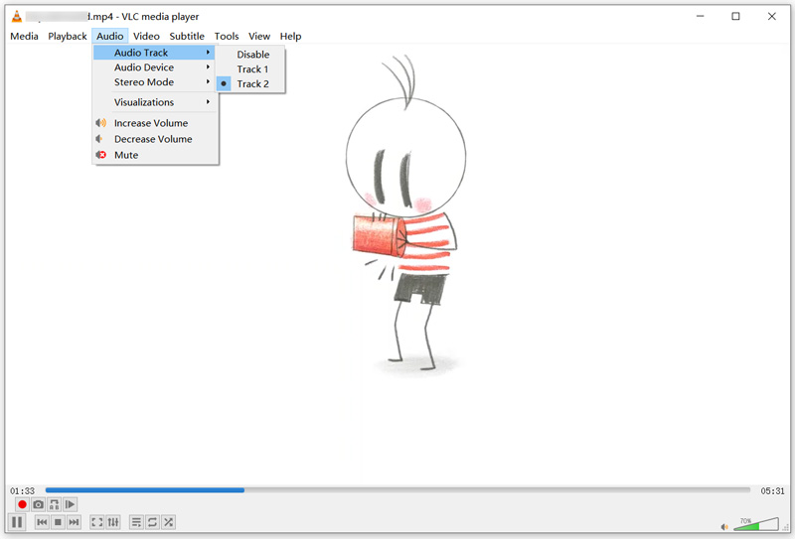Skip to next media item
Screen dimensions: 795x539
74,522
